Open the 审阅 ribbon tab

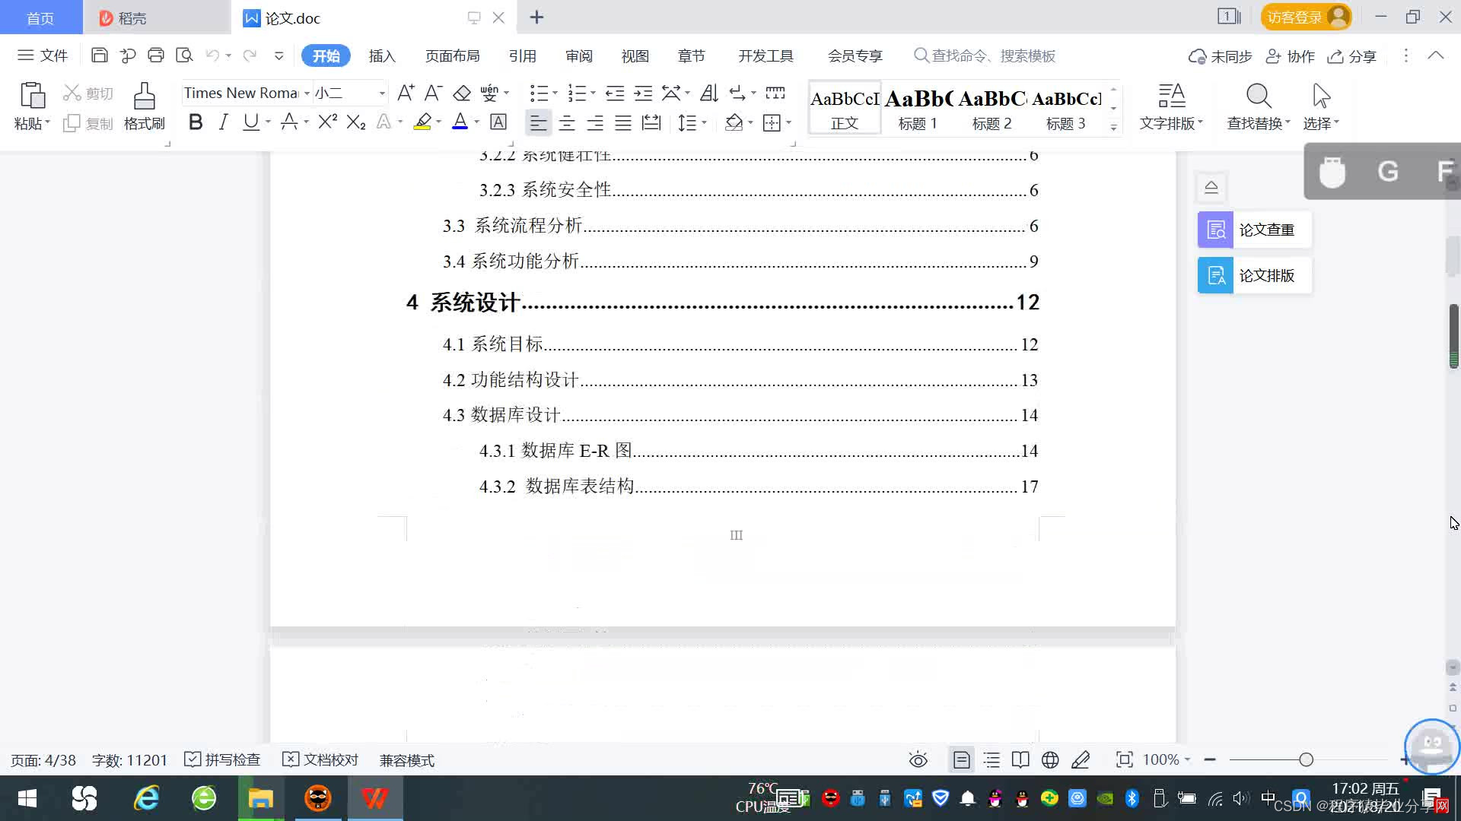coord(579,56)
